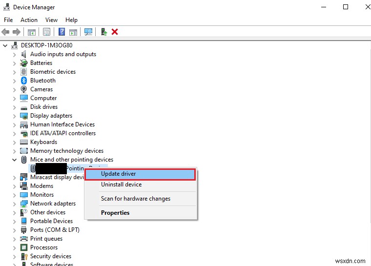
Task: Click the Network adapters icon
Action: [23, 204]
